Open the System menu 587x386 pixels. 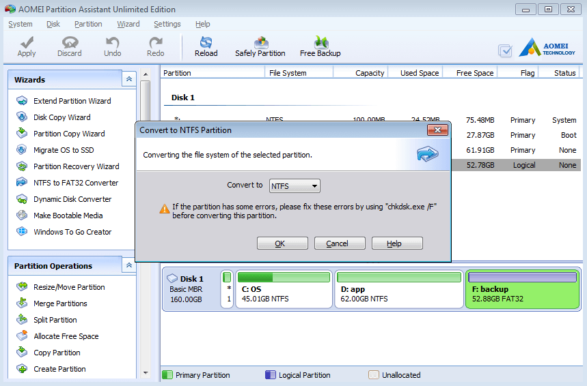(x=21, y=24)
